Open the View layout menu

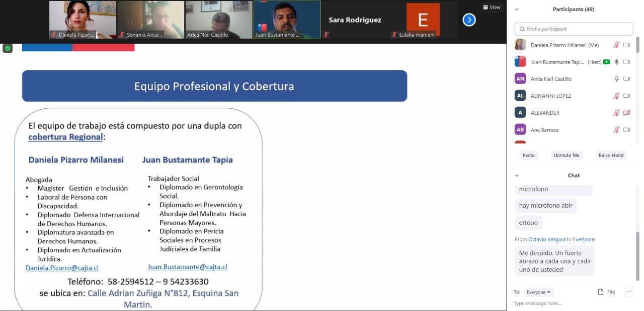click(492, 7)
